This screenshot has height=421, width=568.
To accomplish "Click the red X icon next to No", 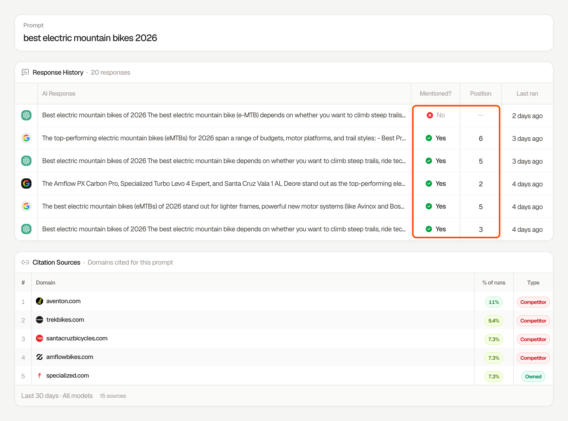I will click(x=430, y=115).
